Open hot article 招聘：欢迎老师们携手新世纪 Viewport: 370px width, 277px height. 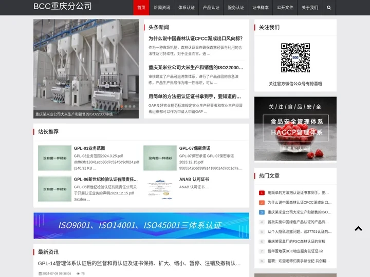click(x=299, y=261)
